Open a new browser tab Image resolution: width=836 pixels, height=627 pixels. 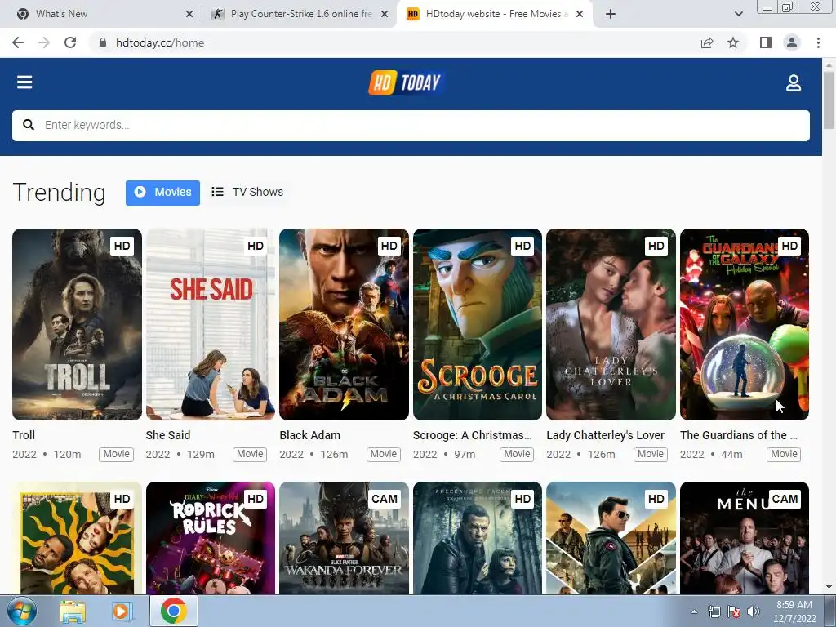611,14
